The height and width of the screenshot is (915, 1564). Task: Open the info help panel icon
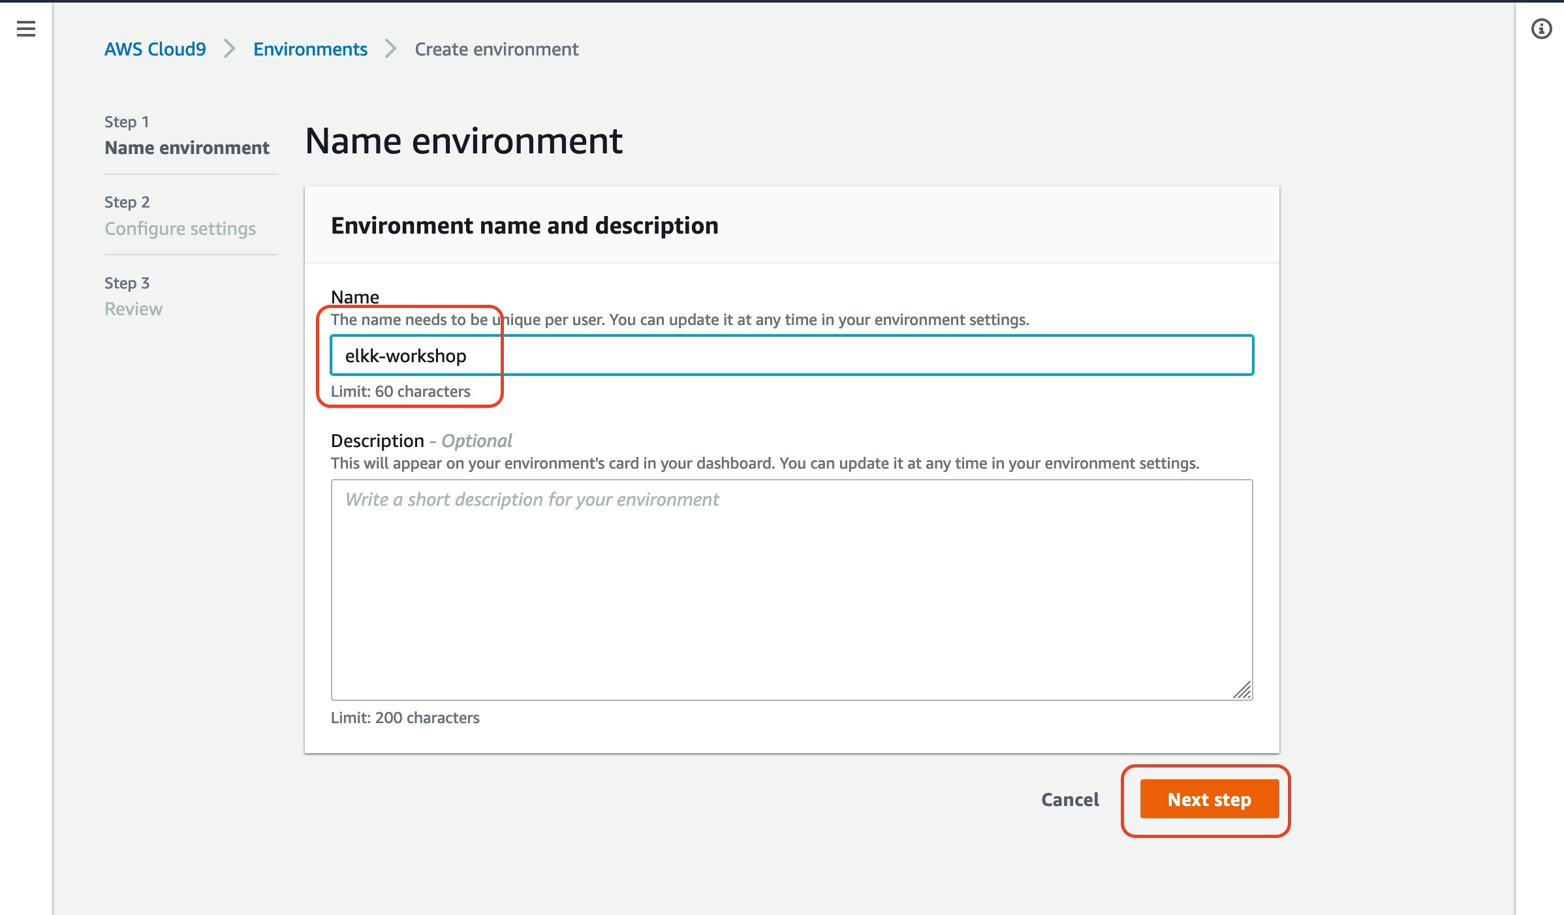click(x=1541, y=29)
